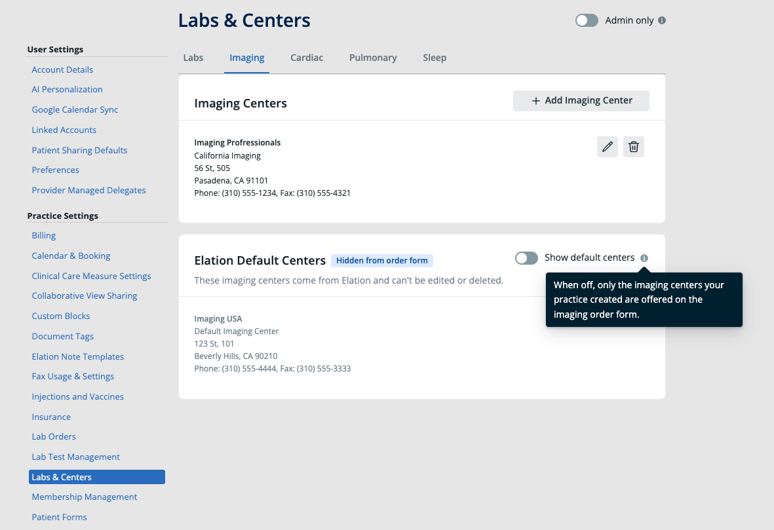774x530 pixels.
Task: Click the Beverly Hills, CA 90210 address line
Action: 236,356
